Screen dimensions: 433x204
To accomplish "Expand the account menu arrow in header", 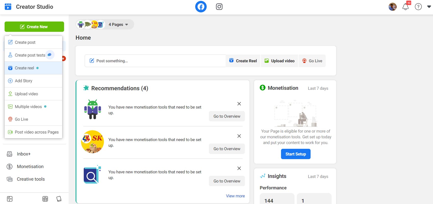I will click(429, 7).
